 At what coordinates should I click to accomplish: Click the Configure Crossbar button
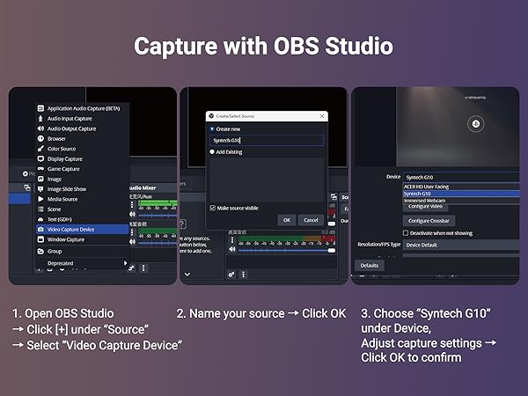429,221
